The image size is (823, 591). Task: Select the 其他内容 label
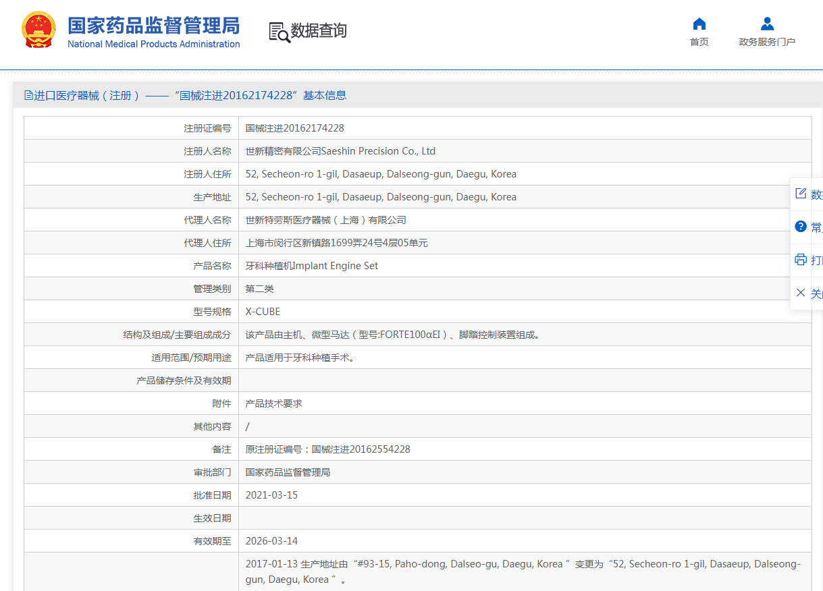[212, 426]
